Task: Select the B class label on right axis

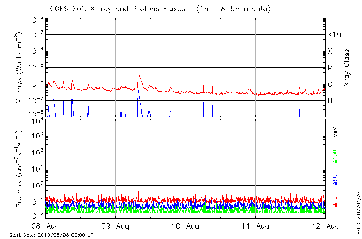Action: [330, 101]
